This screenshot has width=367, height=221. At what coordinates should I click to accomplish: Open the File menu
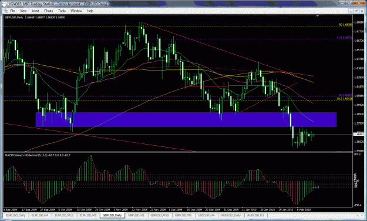point(12,11)
